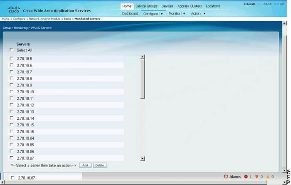Click page scrollbar down arrow

click(x=284, y=170)
